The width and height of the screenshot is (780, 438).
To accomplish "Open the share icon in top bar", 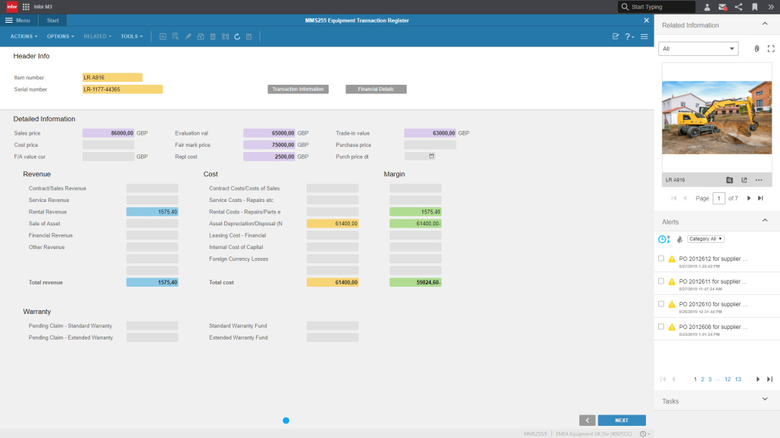I will (x=738, y=7).
